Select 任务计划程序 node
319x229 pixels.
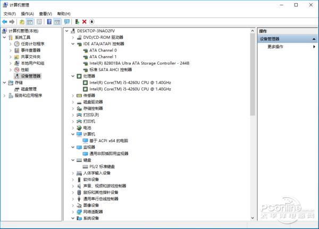pos(32,44)
